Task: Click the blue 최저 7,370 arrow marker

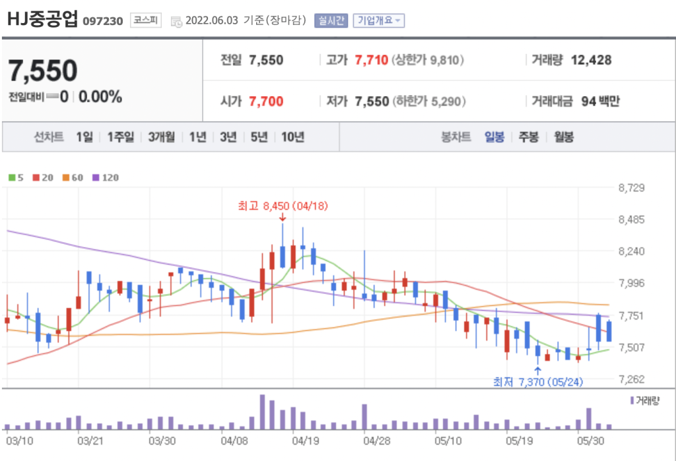Action: pos(538,371)
